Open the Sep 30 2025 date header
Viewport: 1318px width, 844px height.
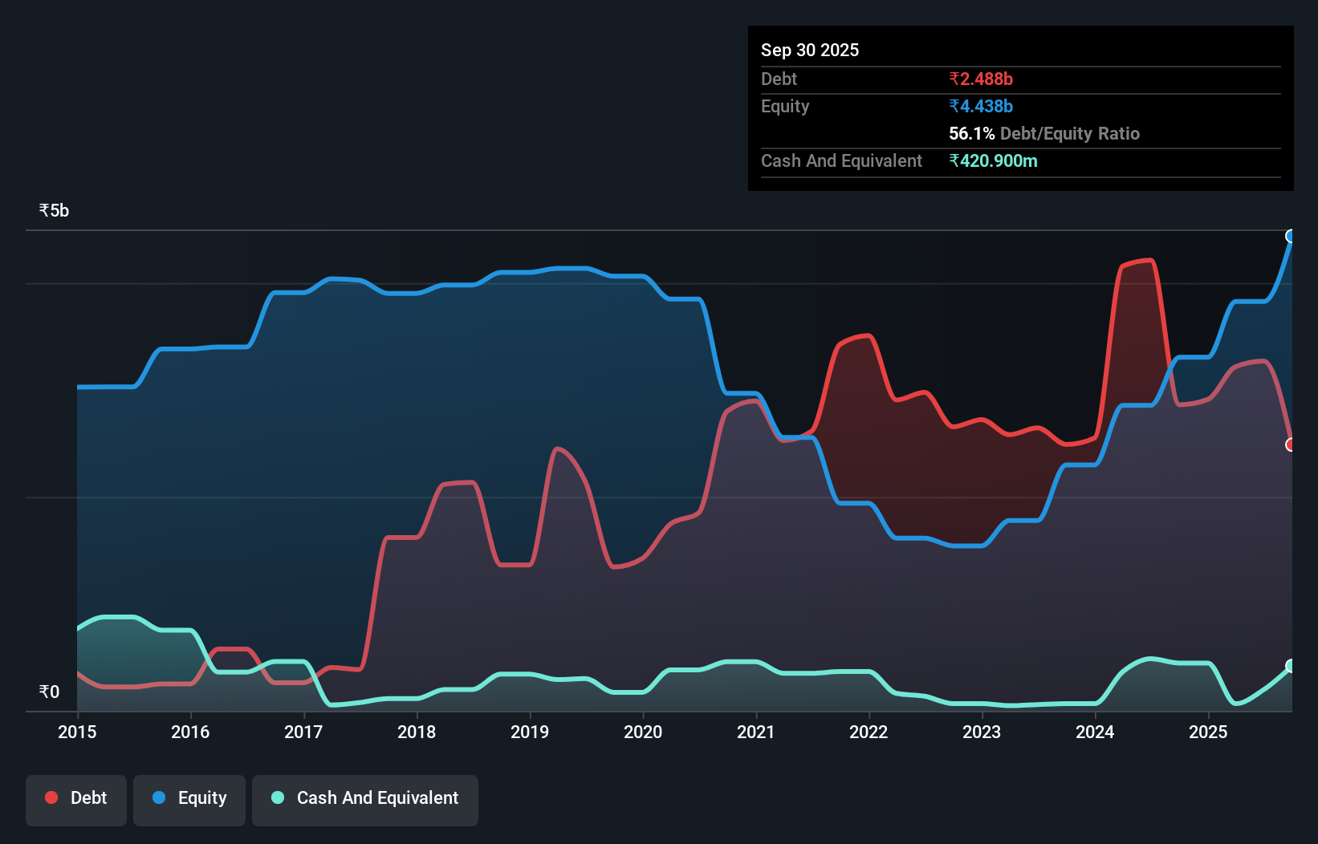(x=810, y=50)
